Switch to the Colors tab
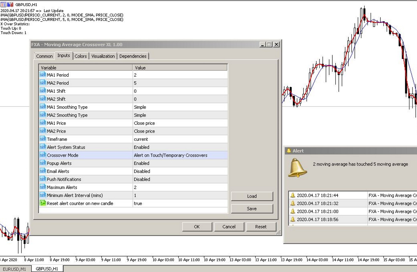This screenshot has width=417, height=272. coord(81,56)
